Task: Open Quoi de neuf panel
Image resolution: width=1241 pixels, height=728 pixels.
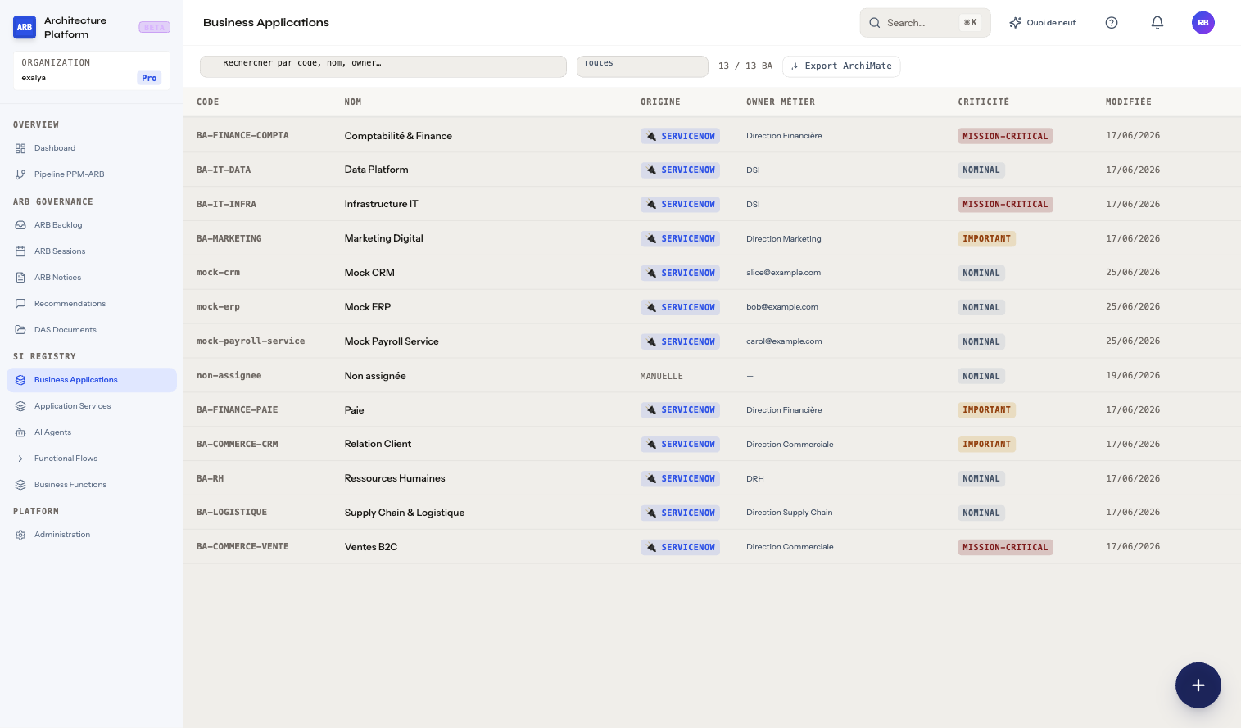Action: 1043,23
